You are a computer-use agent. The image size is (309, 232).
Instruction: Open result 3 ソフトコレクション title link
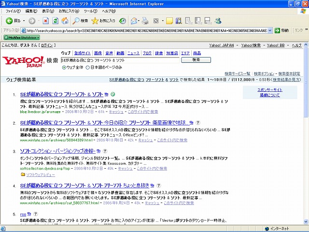pos(58,151)
